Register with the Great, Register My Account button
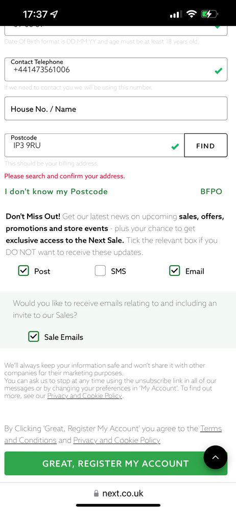 point(116,463)
